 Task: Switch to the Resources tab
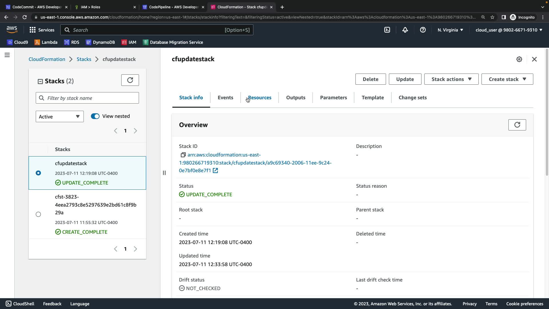click(259, 98)
